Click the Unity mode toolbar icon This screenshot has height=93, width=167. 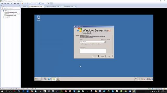point(48,3)
